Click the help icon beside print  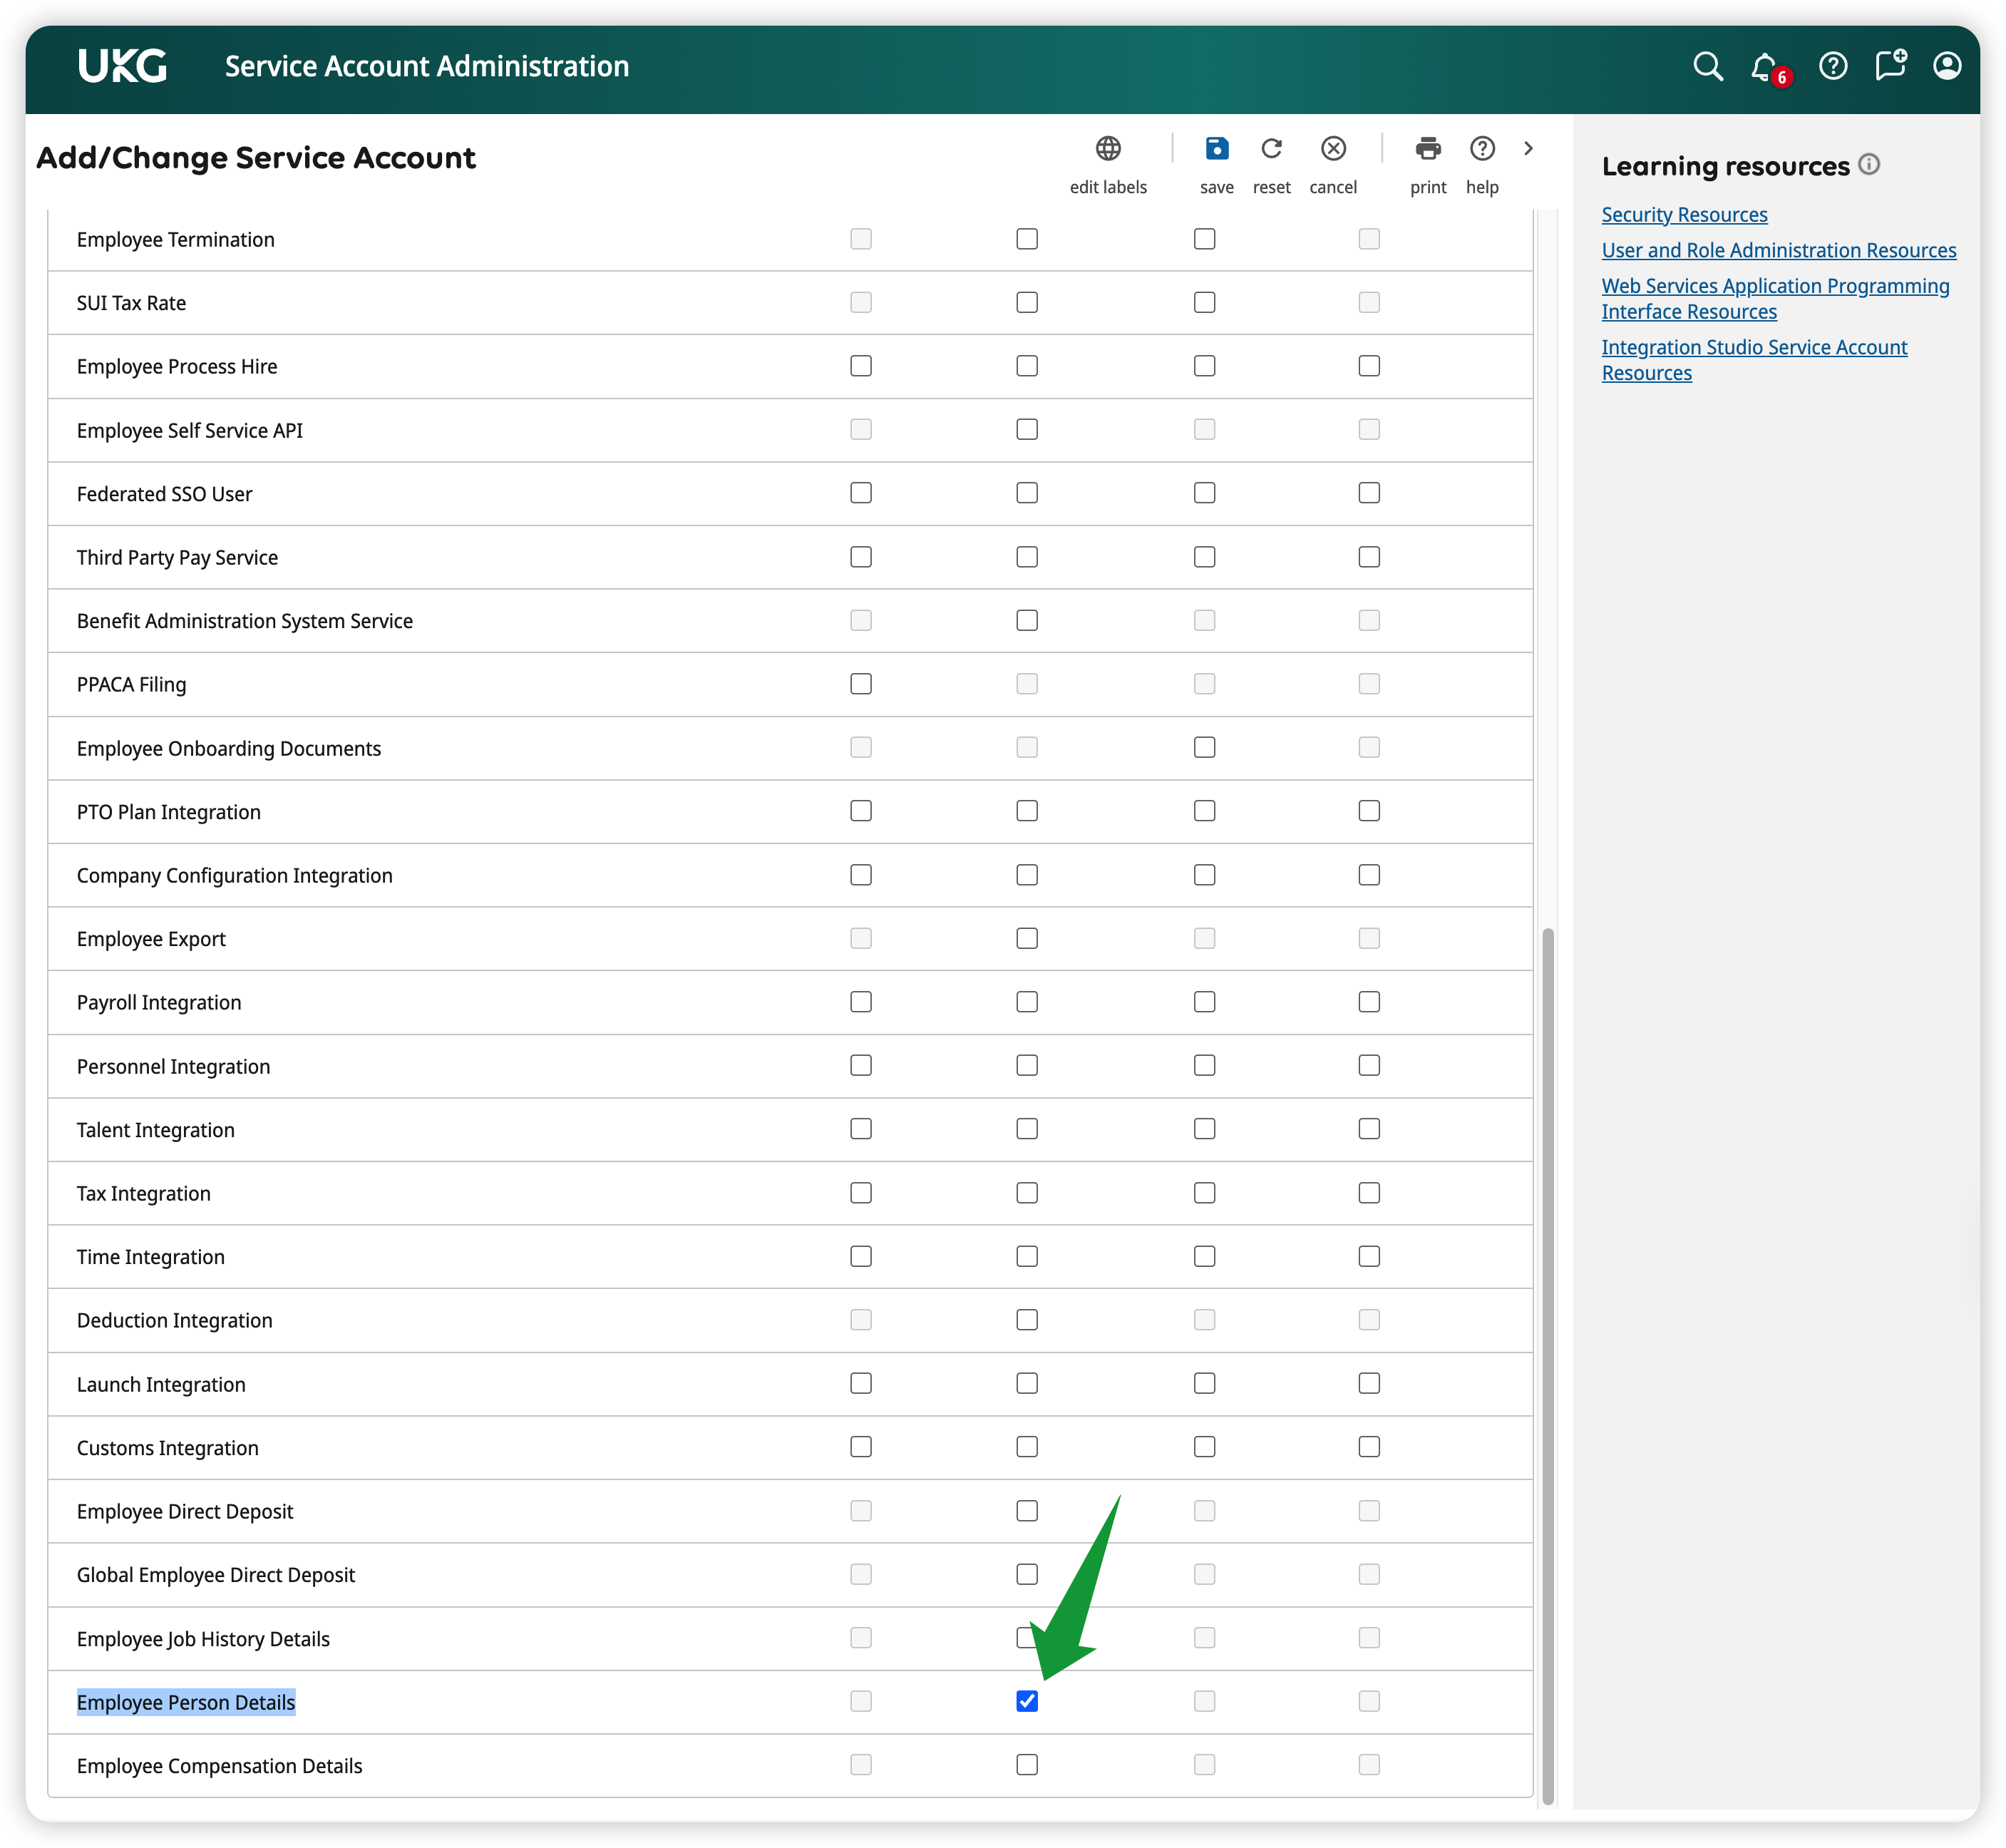pos(1482,149)
